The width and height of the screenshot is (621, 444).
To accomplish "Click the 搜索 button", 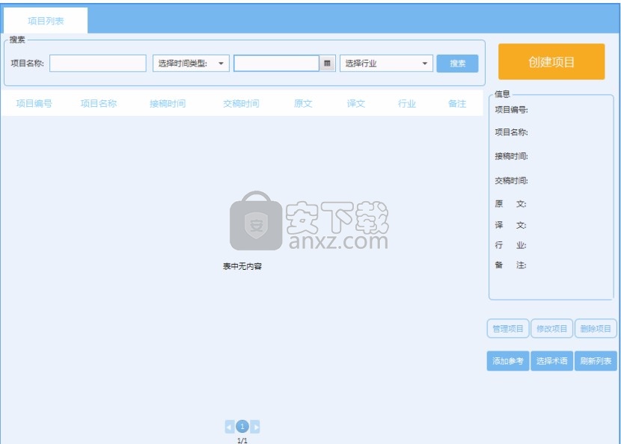I will click(457, 64).
